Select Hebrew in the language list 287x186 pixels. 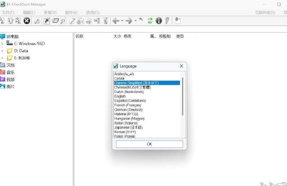click(x=147, y=114)
